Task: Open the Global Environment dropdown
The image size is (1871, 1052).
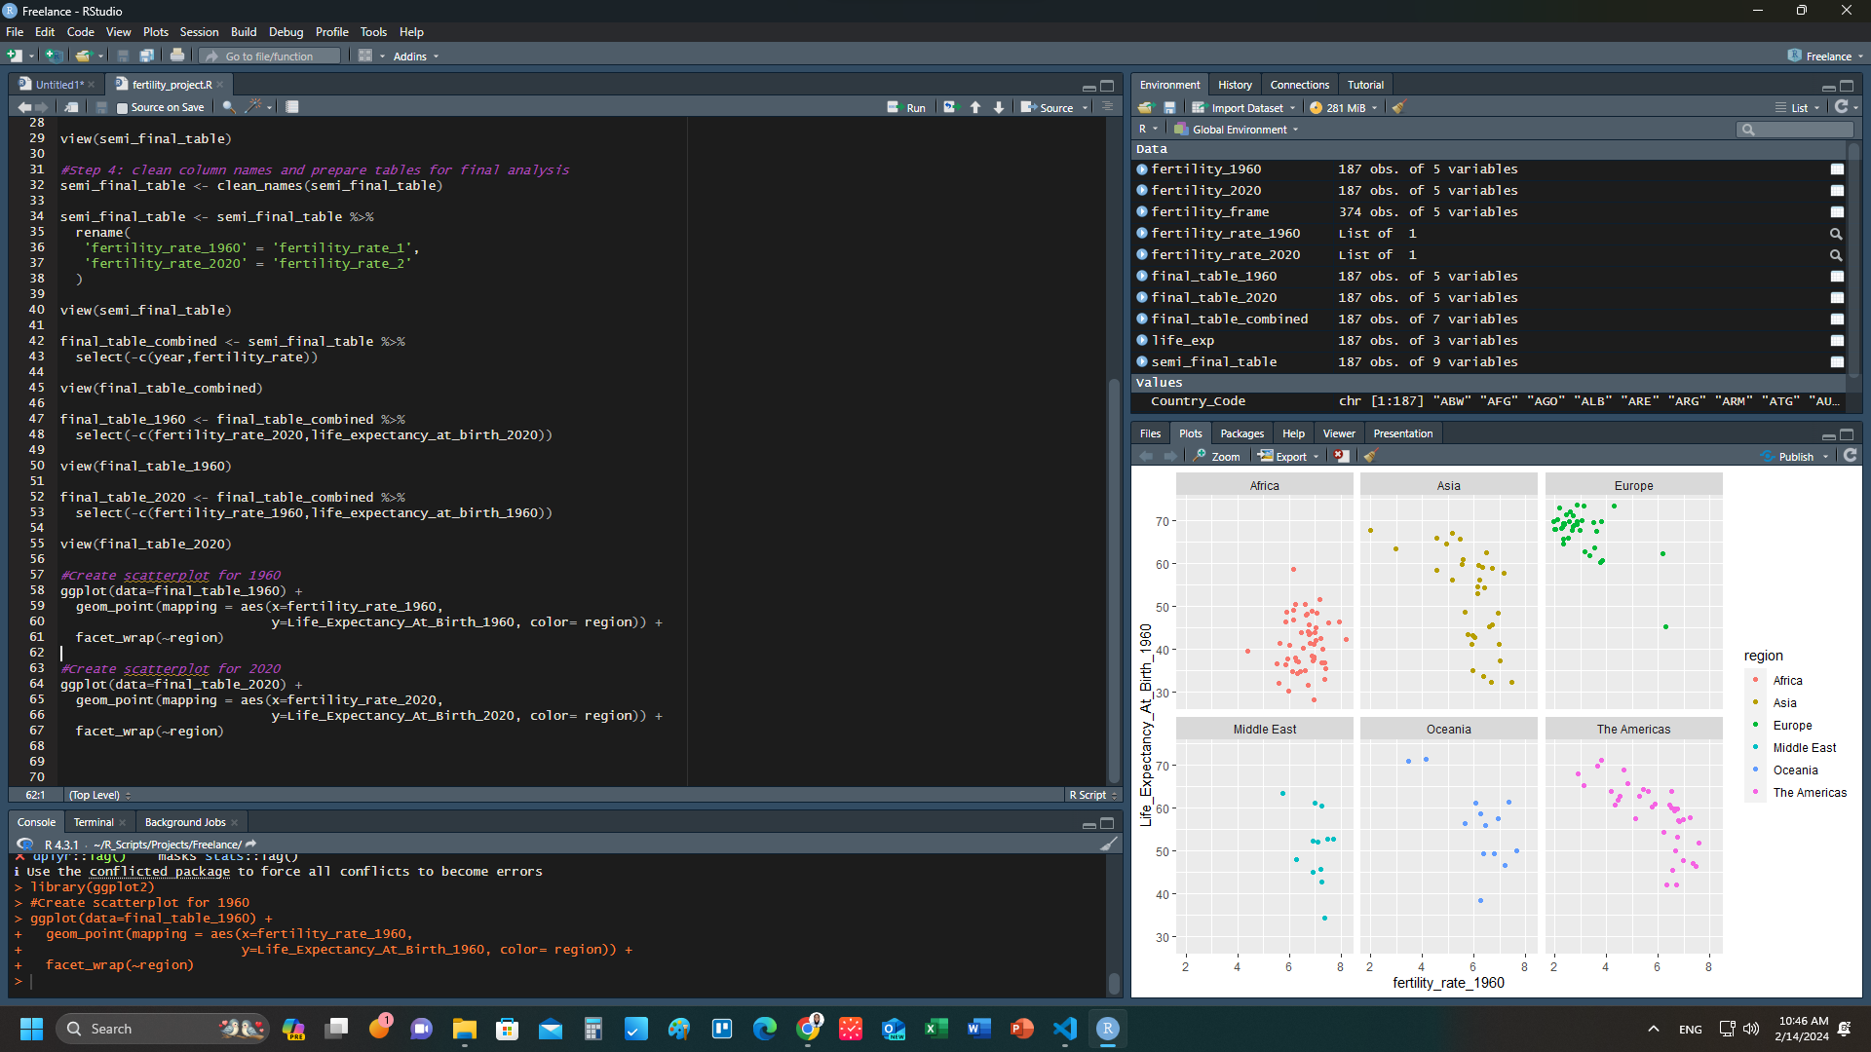Action: click(x=1236, y=130)
